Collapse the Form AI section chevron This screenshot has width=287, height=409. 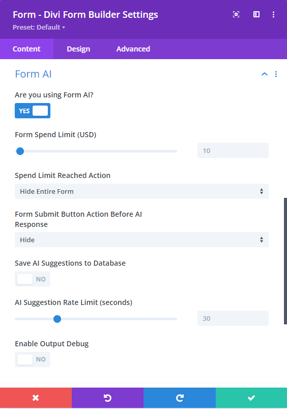point(265,74)
